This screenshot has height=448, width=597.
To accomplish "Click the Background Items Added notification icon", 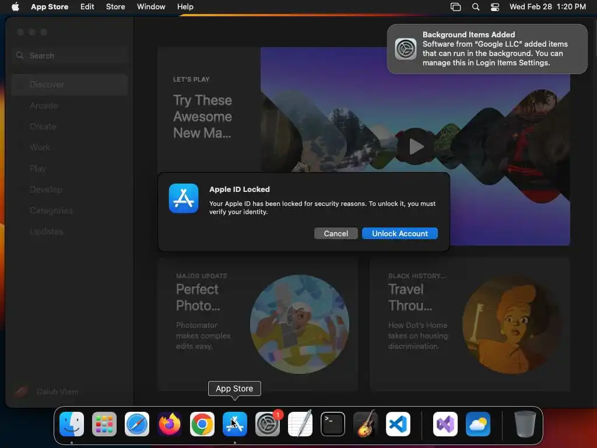I will (406, 49).
